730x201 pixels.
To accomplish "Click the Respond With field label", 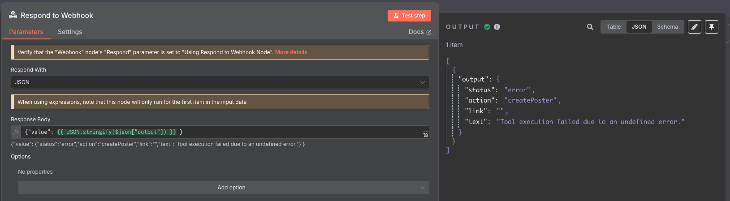I will click(28, 70).
